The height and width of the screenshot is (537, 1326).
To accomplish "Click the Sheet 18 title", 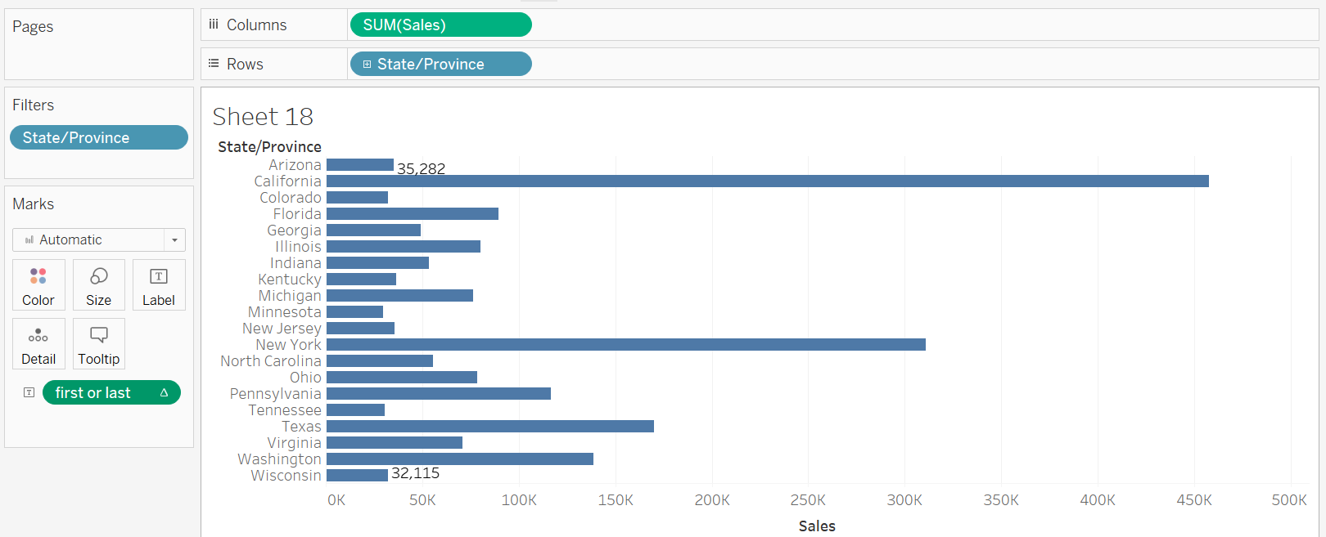I will point(263,116).
